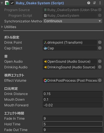
Task: Click the Fade Out Time value field
Action: pyautogui.click(x=73, y=130)
